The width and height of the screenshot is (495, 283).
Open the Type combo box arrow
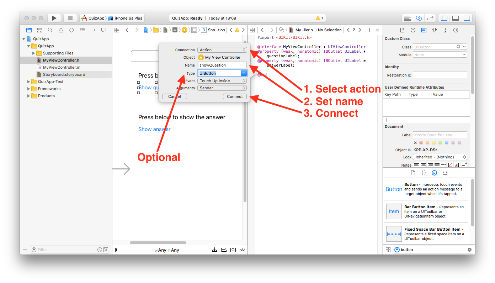[244, 73]
